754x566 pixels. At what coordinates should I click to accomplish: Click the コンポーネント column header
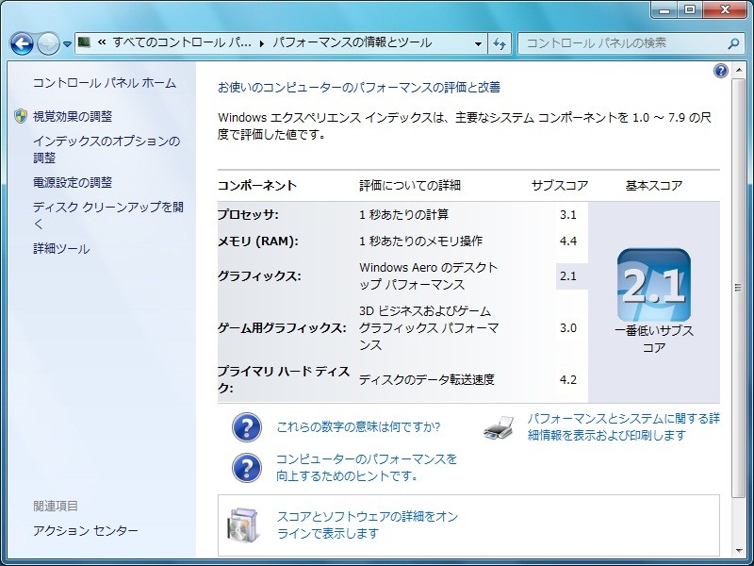click(x=257, y=185)
